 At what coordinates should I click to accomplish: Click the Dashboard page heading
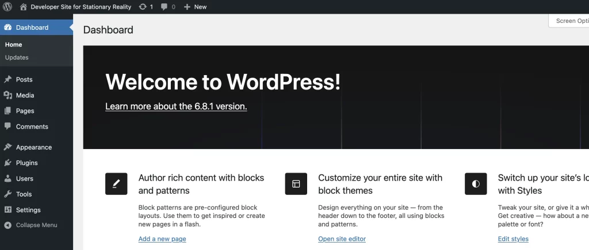[108, 30]
